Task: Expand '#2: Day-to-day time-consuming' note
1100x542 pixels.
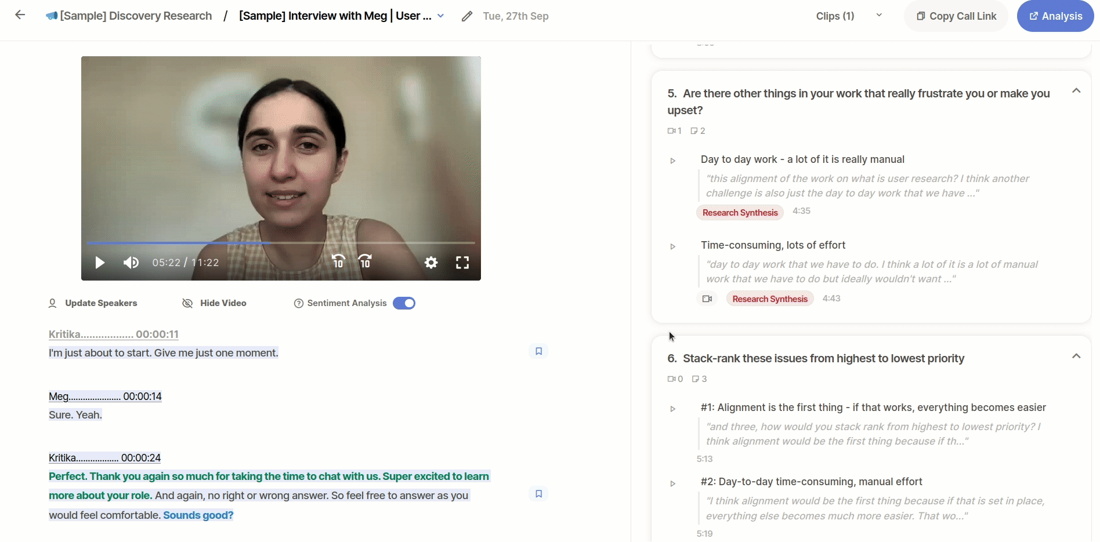Action: (673, 483)
